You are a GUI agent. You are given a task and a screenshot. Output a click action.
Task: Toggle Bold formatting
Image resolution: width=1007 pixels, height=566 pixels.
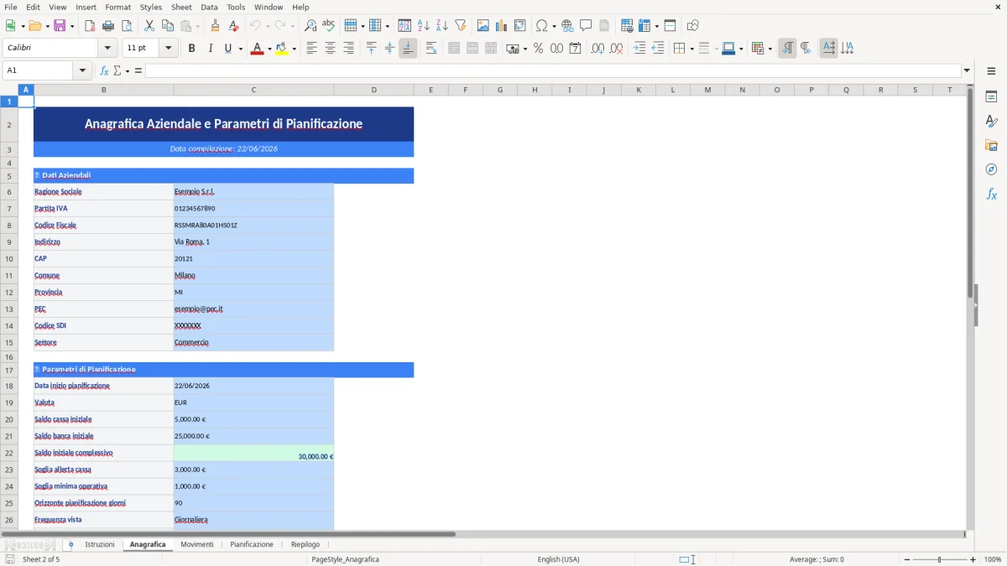[191, 49]
